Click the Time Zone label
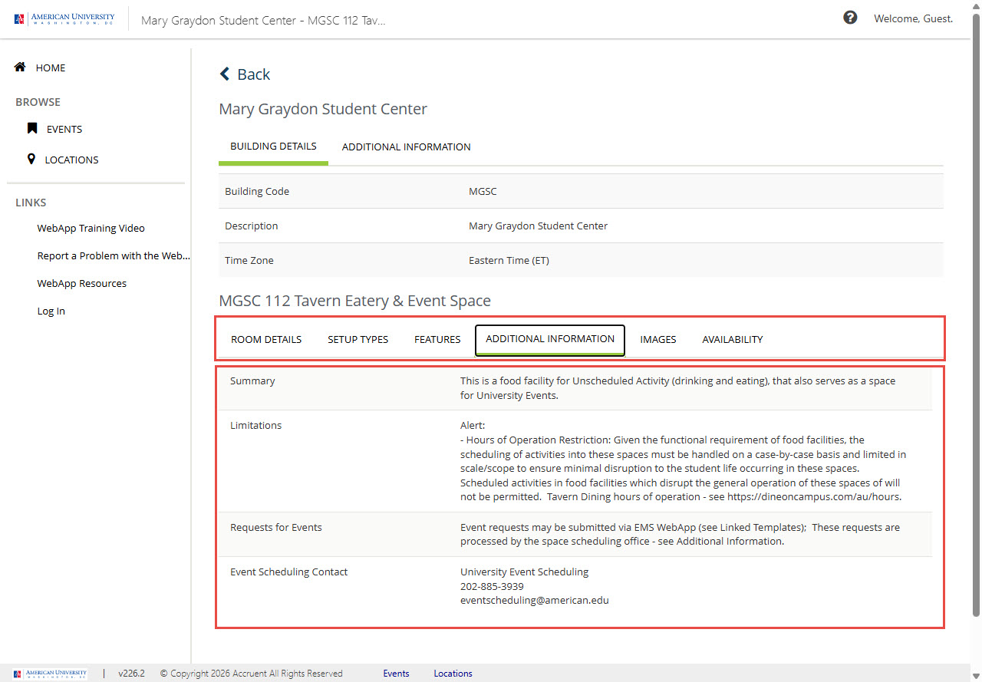The width and height of the screenshot is (982, 682). point(249,260)
